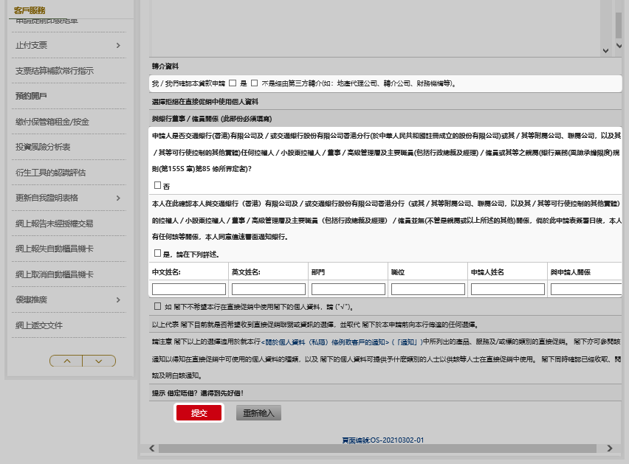Check the 否 box for bank director relationship
The height and width of the screenshot is (464, 629).
pos(157,185)
